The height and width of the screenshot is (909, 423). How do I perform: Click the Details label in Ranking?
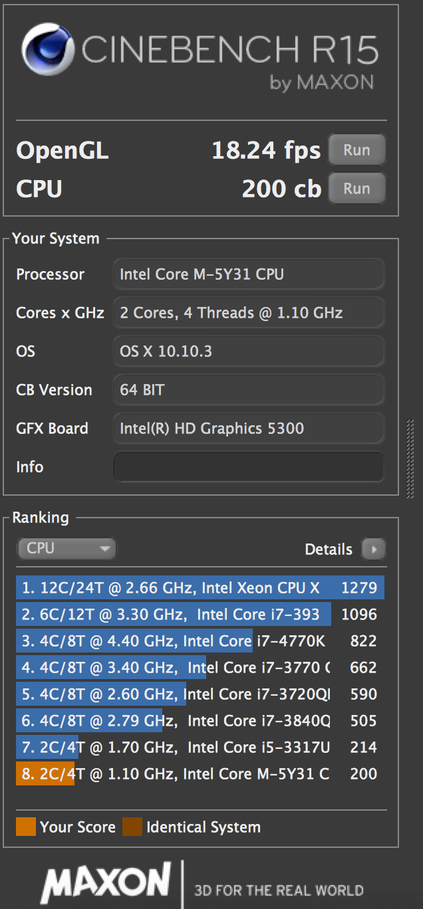click(329, 550)
